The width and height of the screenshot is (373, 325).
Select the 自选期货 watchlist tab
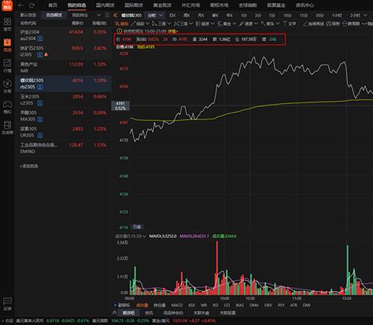54,15
